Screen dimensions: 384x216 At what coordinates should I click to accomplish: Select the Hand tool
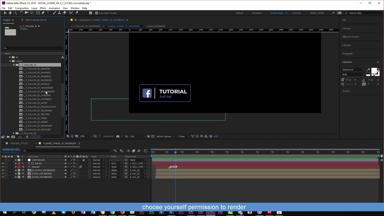10,13
